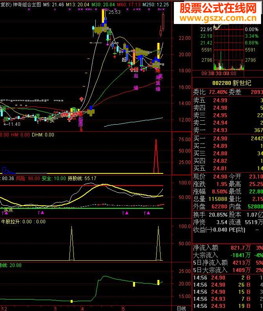Click the 买点 label in the indicator panel
Screen dimensions: 263x311
[x=8, y=210]
